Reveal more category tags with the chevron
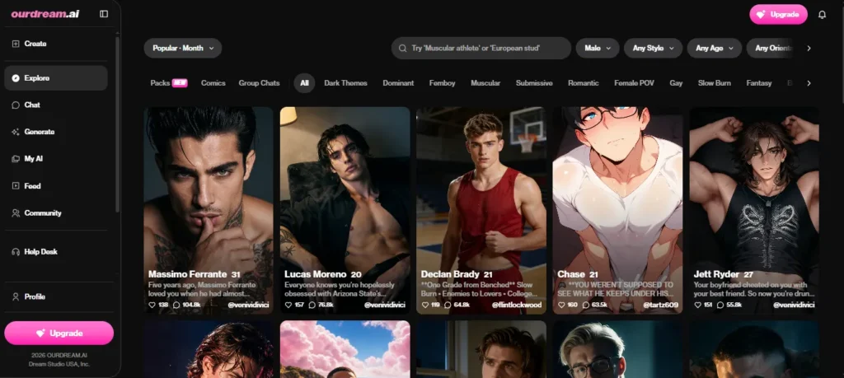 point(809,83)
